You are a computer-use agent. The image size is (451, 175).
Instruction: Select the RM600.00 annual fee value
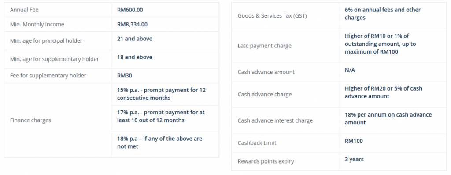(130, 10)
